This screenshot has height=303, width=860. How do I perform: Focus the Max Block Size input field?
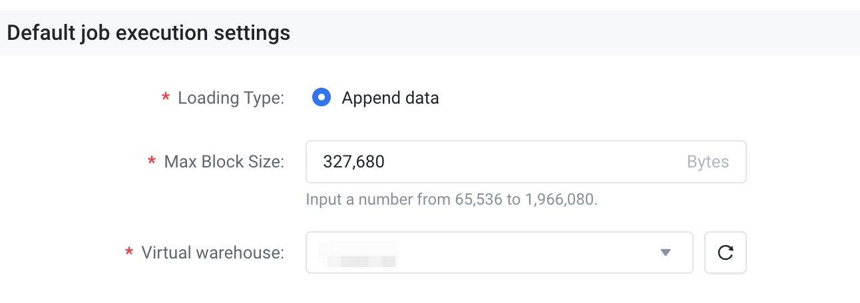tap(526, 161)
